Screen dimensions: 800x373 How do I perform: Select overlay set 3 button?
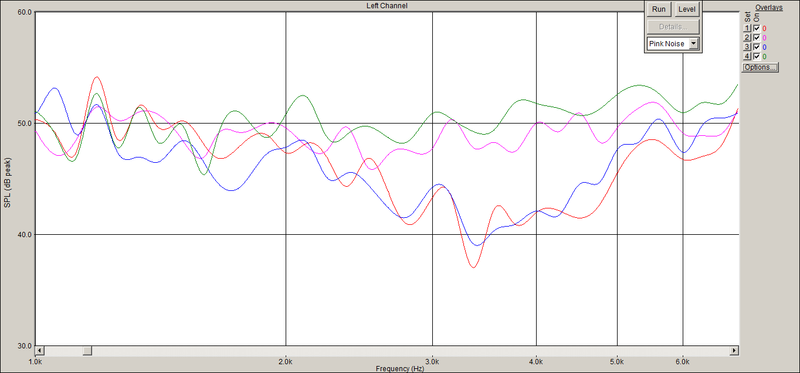click(747, 47)
